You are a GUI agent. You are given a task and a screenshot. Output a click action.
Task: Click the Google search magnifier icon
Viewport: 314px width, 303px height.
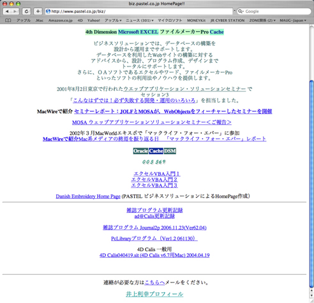point(241,12)
